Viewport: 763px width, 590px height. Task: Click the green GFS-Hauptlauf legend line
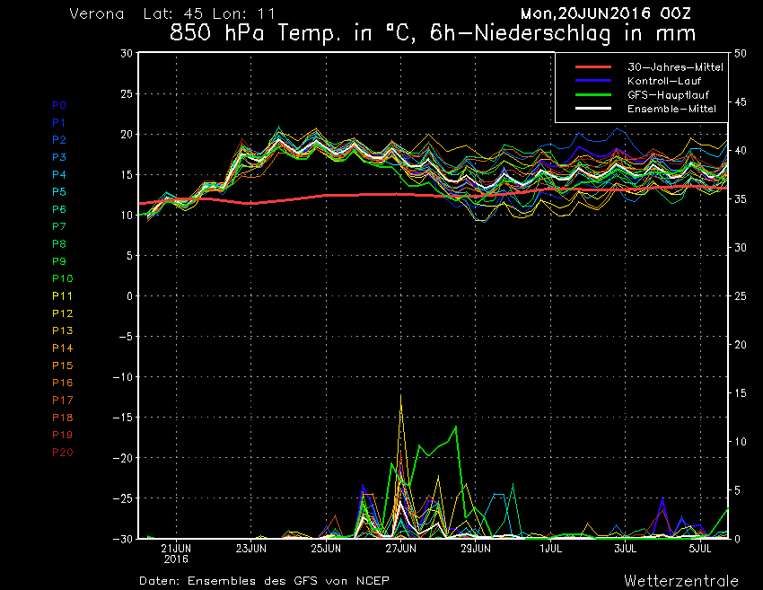tap(593, 94)
